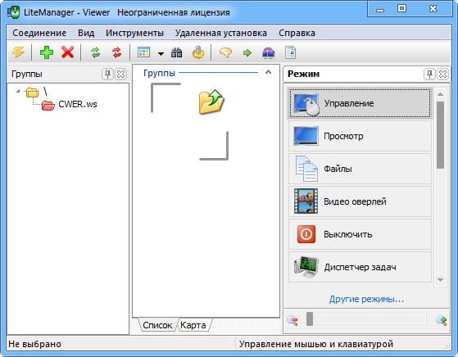The height and width of the screenshot is (357, 458).
Task: Open the Удаленная установка menu
Action: click(221, 33)
